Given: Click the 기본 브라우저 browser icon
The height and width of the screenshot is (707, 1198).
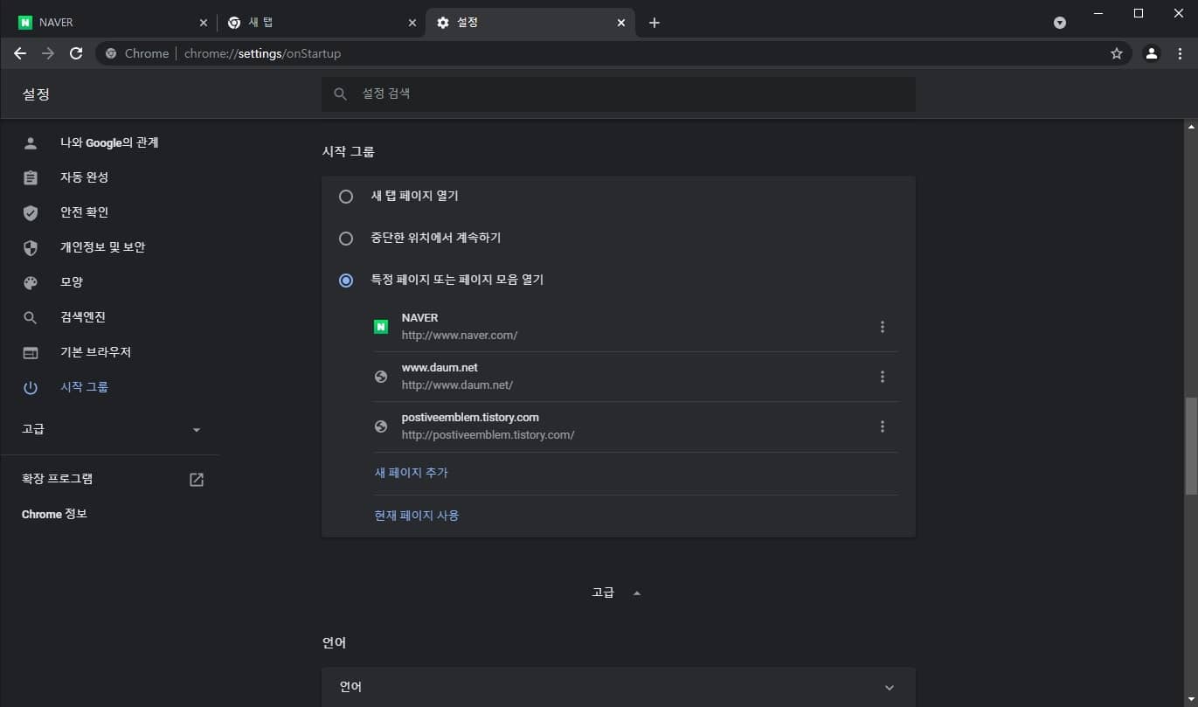Looking at the screenshot, I should point(31,351).
